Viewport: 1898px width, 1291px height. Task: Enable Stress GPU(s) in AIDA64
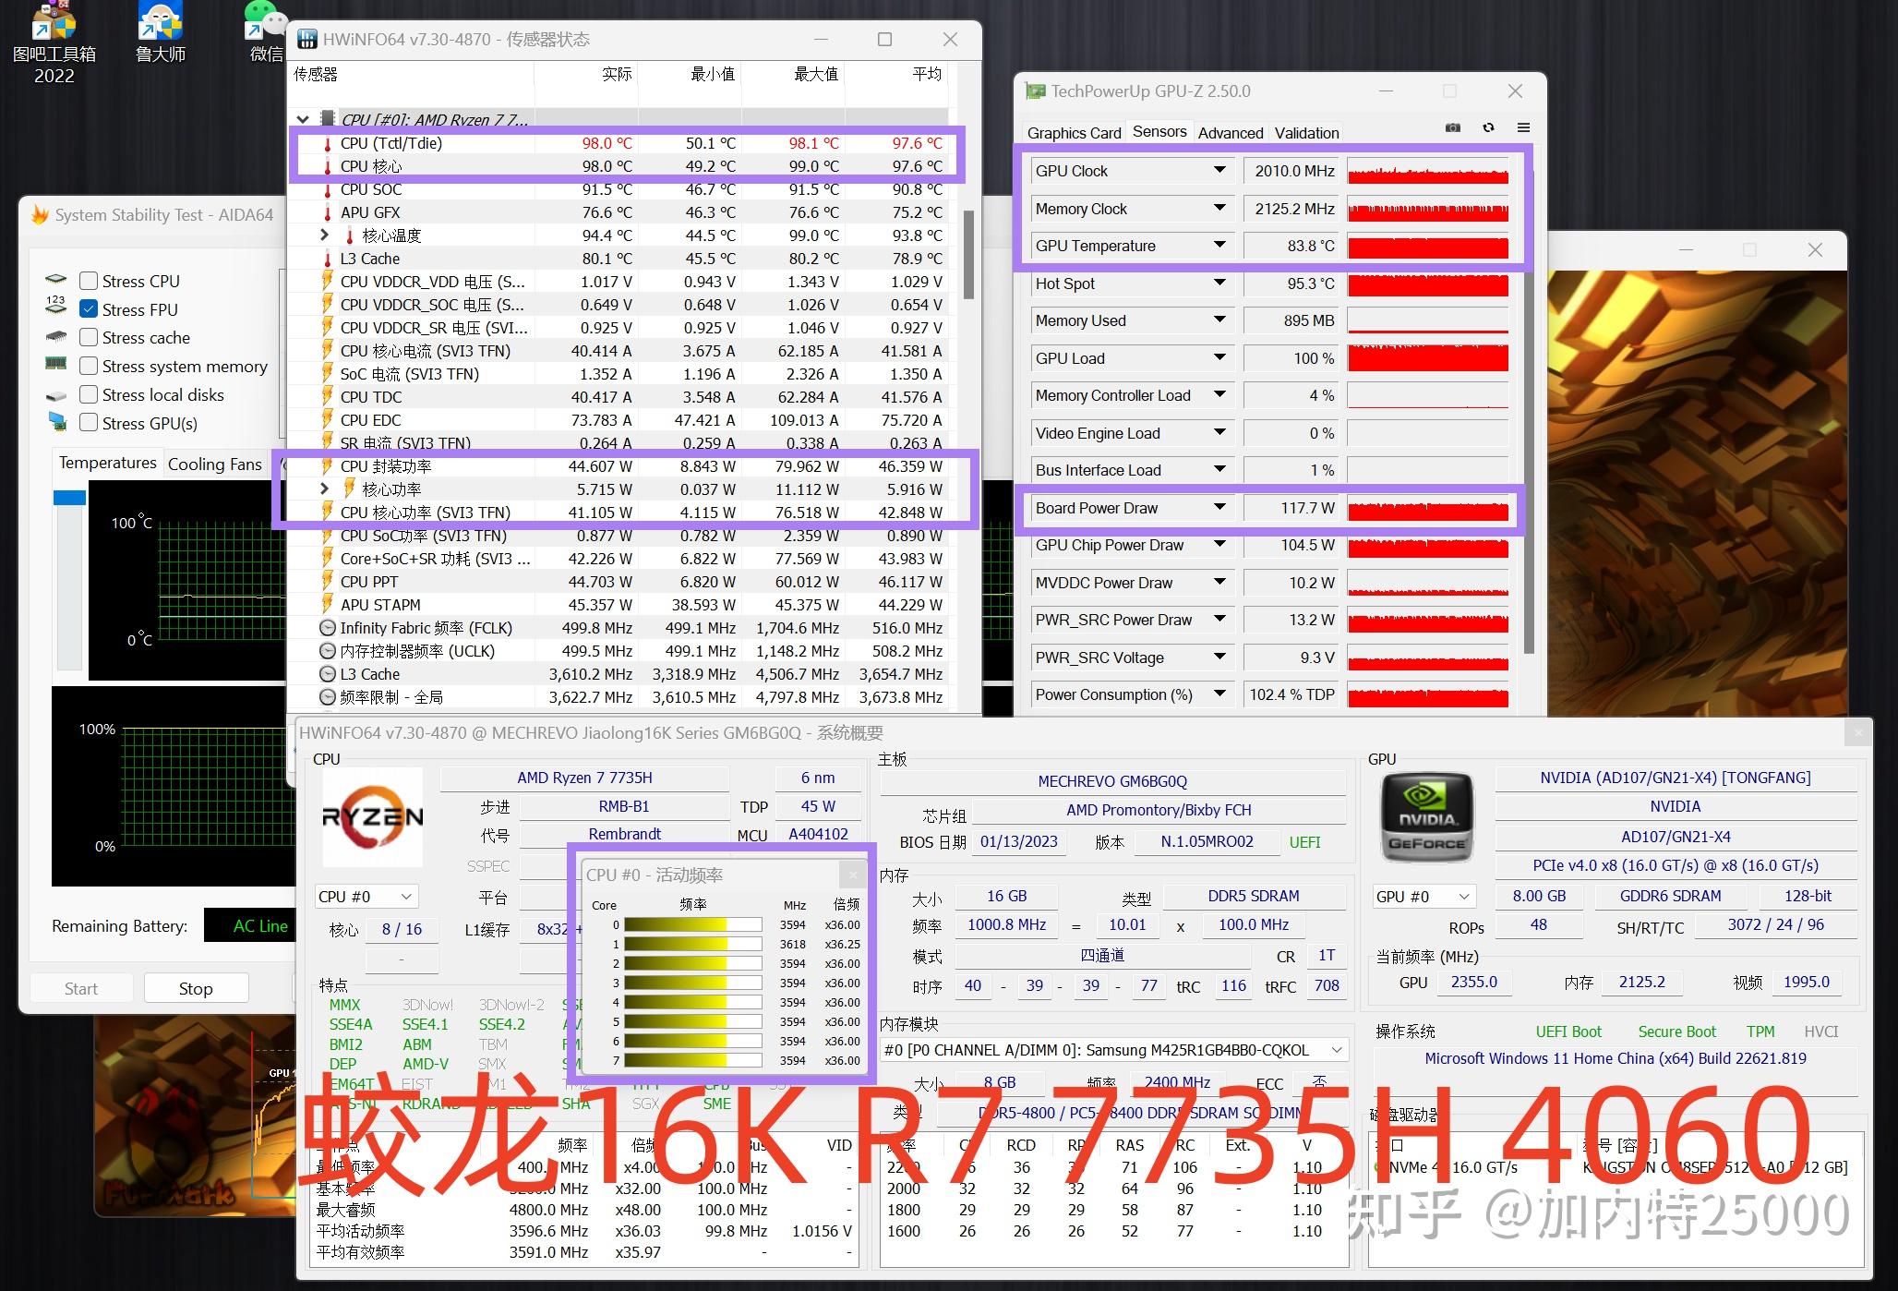[89, 422]
